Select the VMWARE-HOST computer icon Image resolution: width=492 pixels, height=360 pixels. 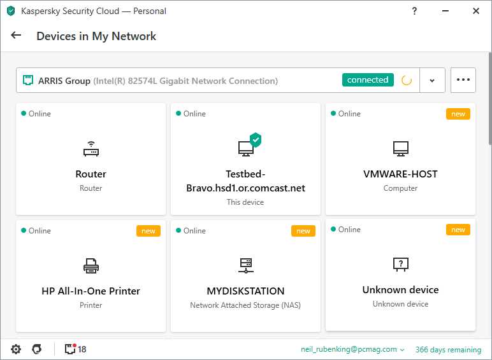401,149
